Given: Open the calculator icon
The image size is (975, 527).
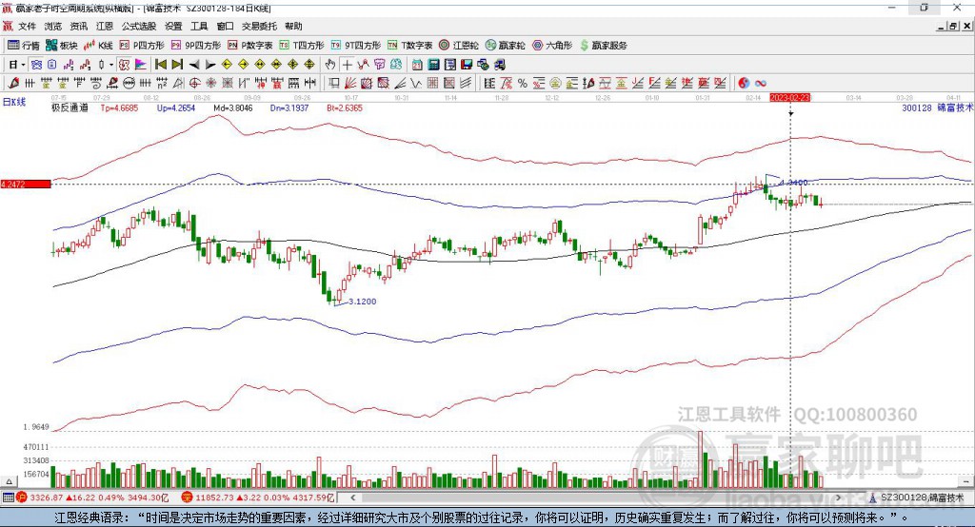Looking at the screenshot, I should [x=434, y=65].
